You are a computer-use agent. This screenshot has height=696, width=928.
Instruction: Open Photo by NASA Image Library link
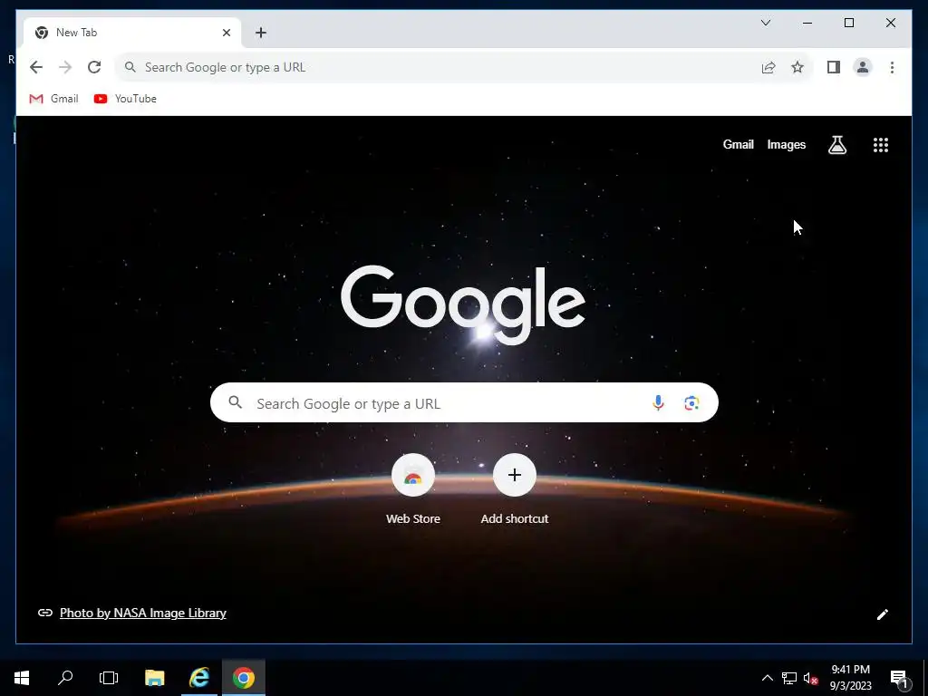pyautogui.click(x=142, y=613)
